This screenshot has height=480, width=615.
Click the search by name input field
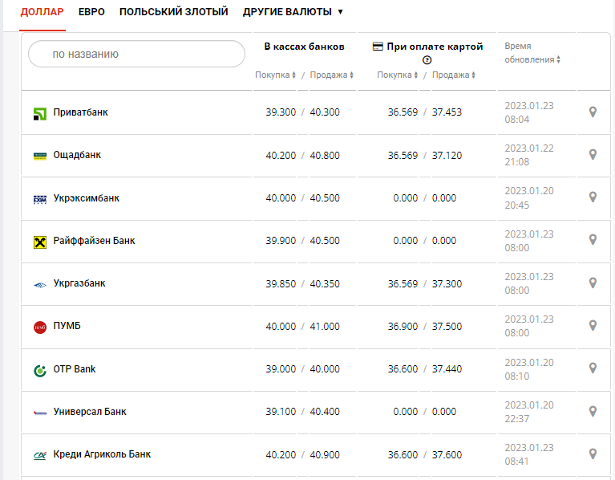(136, 54)
